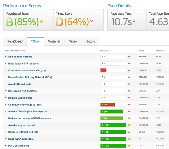Click the D (64%) YSlow Score panel
The image size is (169, 149).
tap(79, 20)
